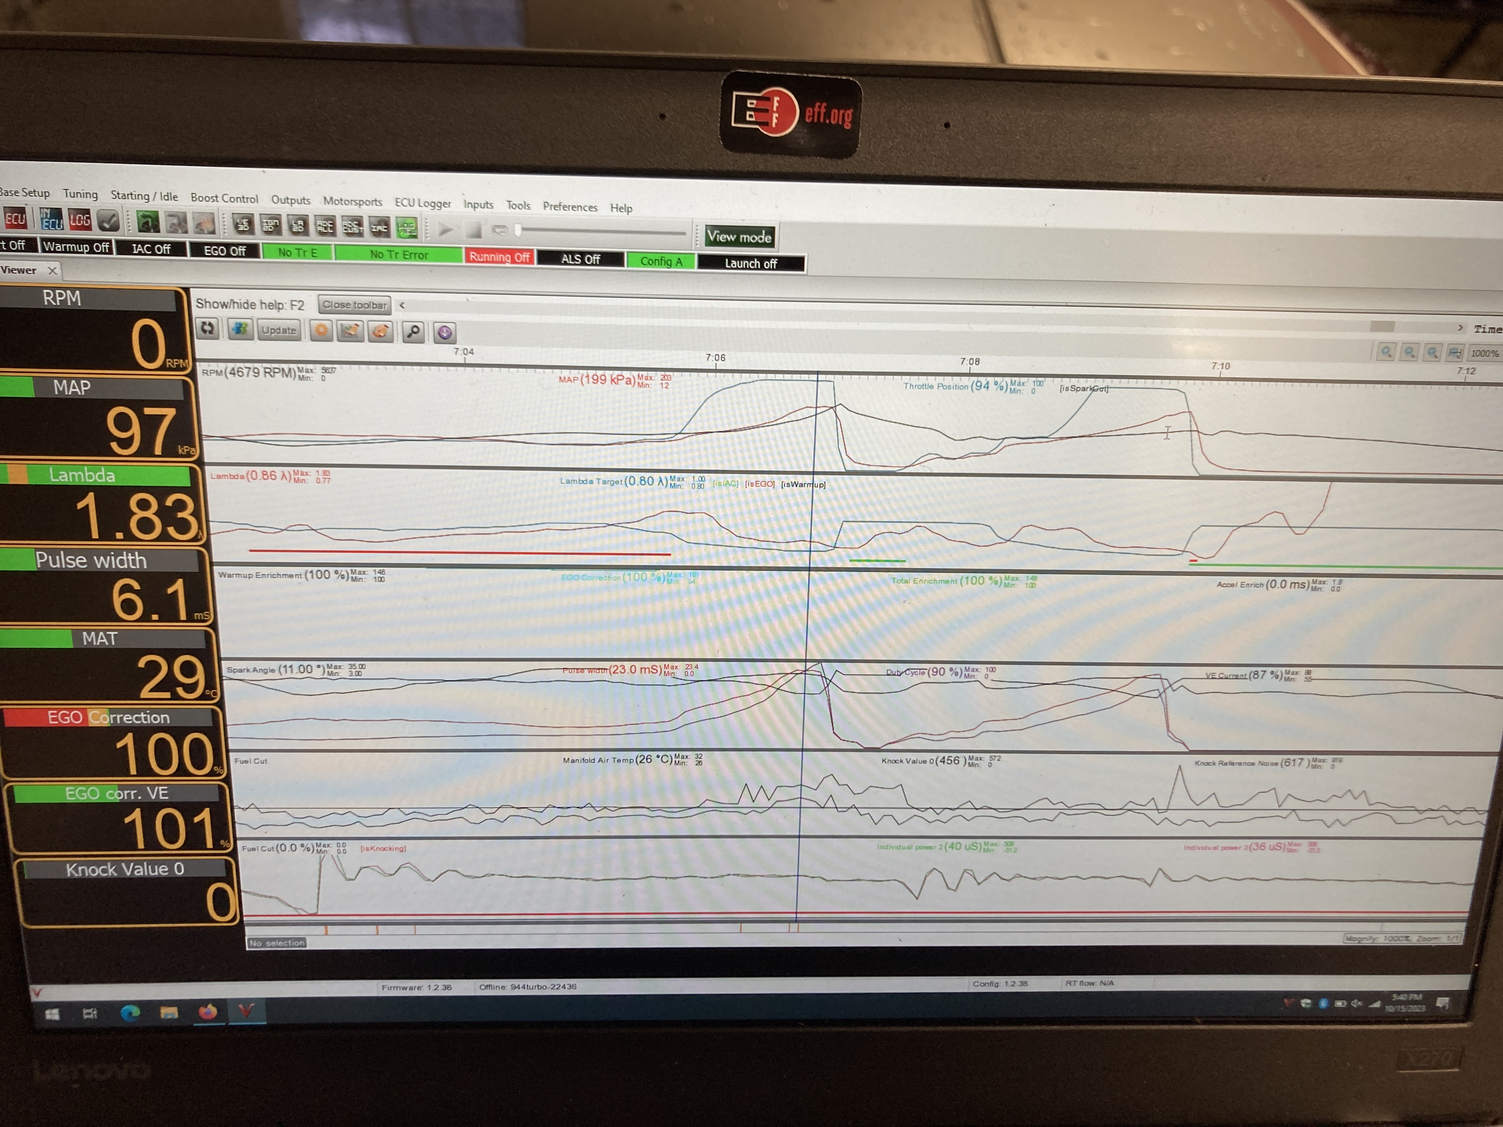This screenshot has height=1127, width=1503.
Task: Click the zoom out magnifier icon
Action: (x=1409, y=352)
